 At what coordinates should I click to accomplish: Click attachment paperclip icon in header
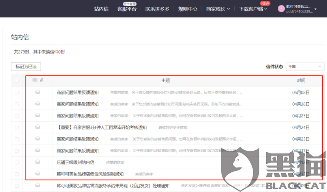point(41,80)
